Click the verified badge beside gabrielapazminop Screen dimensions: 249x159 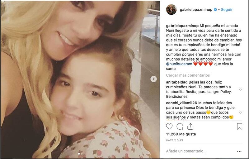[x=215, y=10]
